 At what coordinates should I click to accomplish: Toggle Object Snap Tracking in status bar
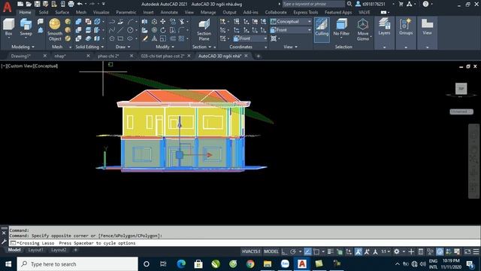307,251
